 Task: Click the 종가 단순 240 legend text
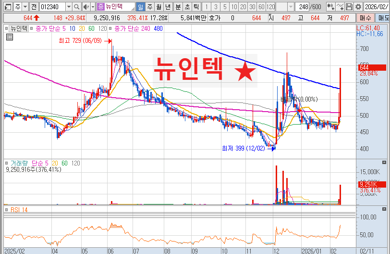(x=133, y=29)
